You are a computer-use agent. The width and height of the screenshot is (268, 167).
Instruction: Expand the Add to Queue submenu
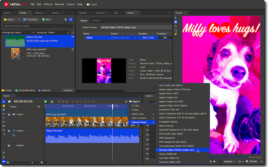(143, 118)
